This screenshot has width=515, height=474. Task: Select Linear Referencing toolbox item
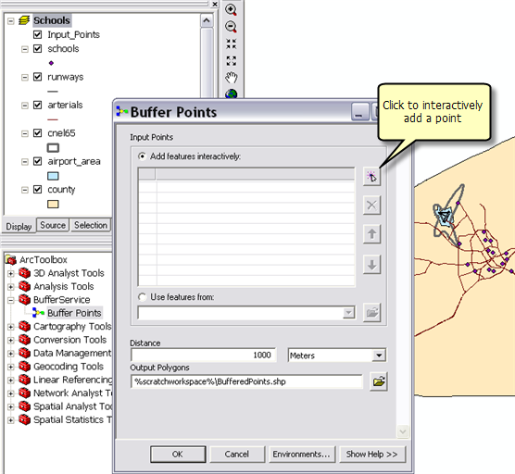(72, 380)
